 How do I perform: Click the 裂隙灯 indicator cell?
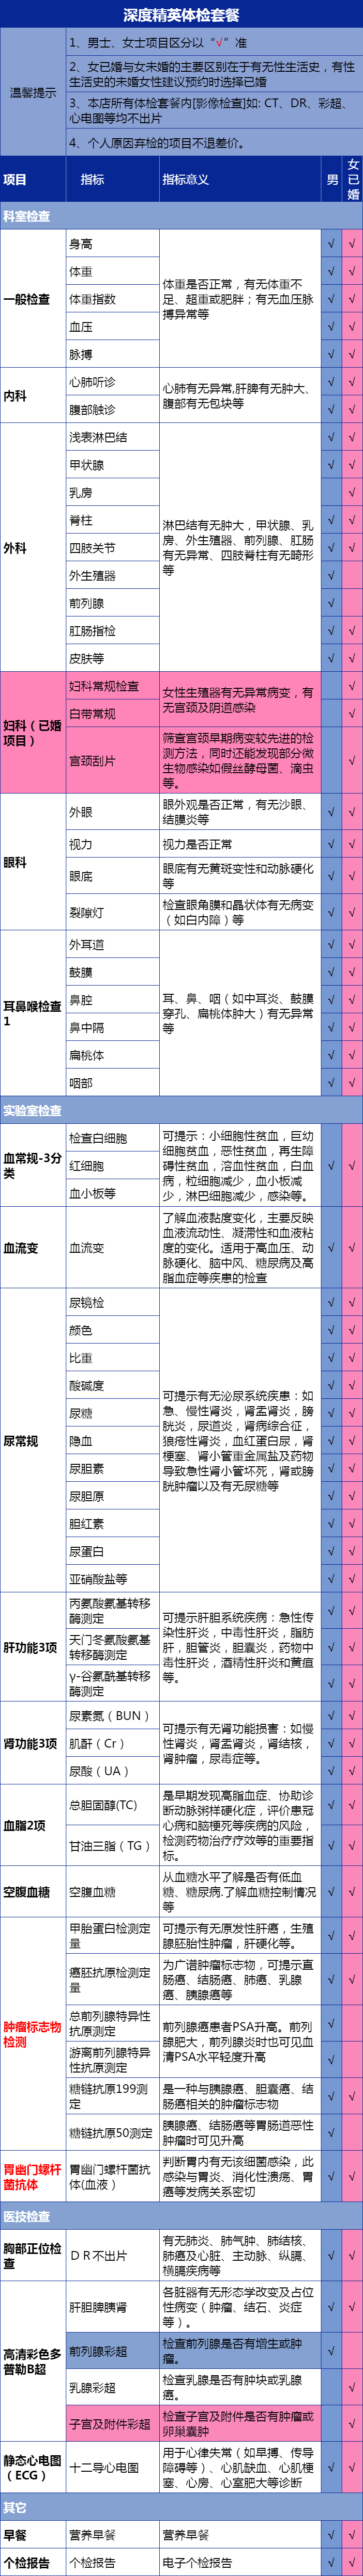point(113,912)
